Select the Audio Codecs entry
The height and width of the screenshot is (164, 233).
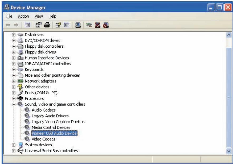pyautogui.click(x=44, y=110)
